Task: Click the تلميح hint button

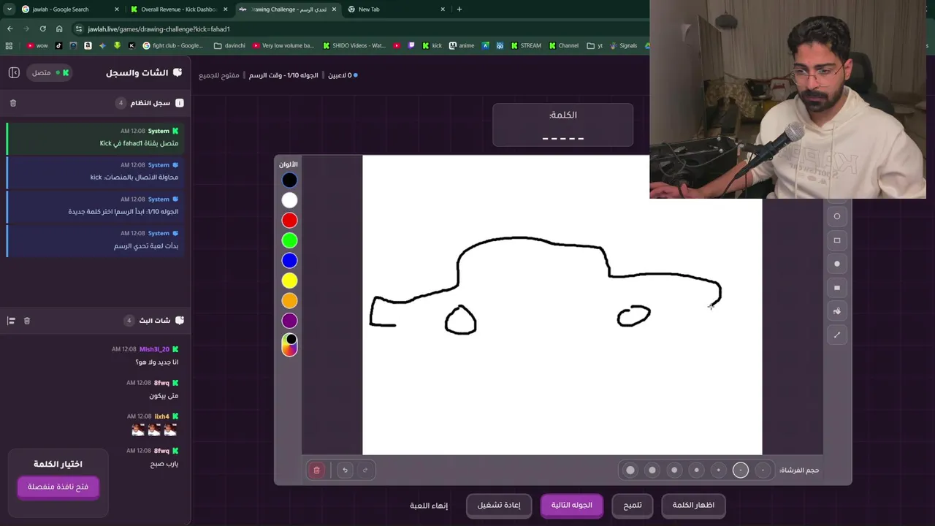Action: (x=633, y=506)
